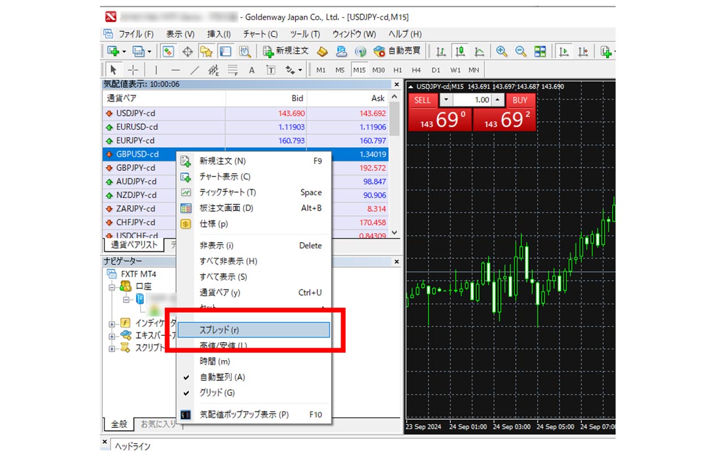Select the Text 'A' drawing tool
Screen dimensions: 715x456
point(252,70)
